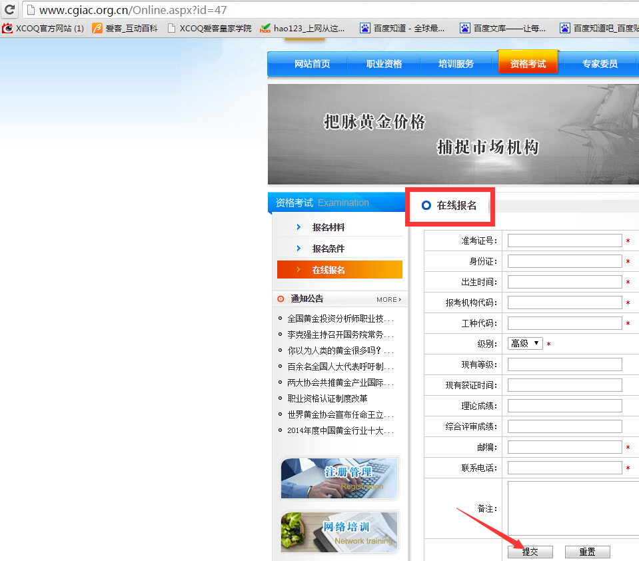This screenshot has width=639, height=561.
Task: Click the 准考证号 input field
Action: [564, 240]
